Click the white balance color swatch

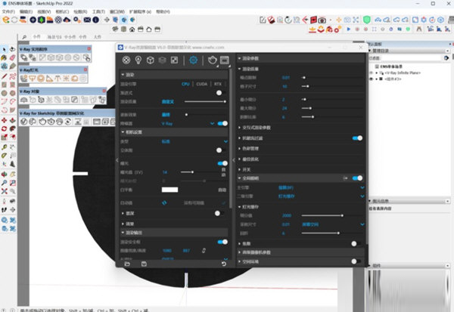point(169,190)
